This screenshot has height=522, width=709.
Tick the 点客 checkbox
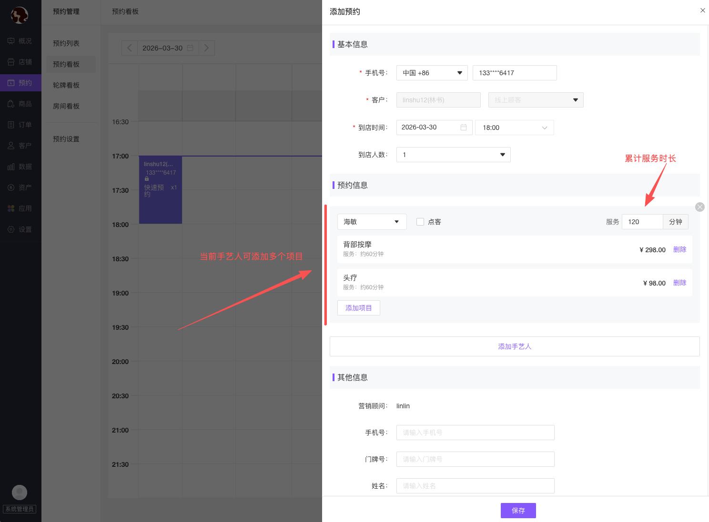(x=420, y=222)
